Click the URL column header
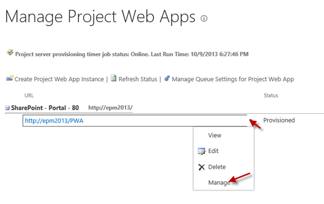The image size is (324, 204). (29, 96)
